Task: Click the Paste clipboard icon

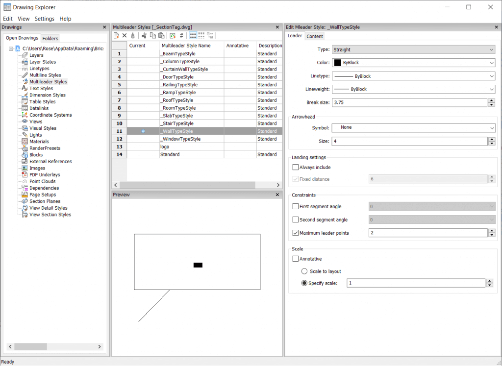Action: (x=161, y=35)
